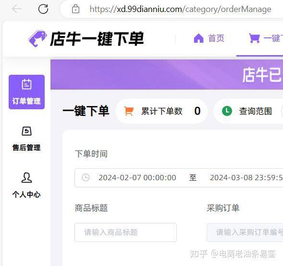Click the 订单管理 calendar icon
This screenshot has height=266, width=283.
pos(26,84)
